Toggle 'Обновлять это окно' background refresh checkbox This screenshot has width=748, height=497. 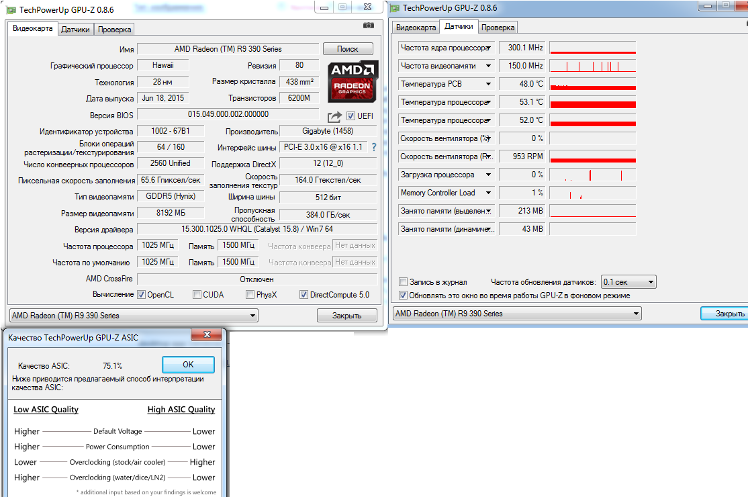pyautogui.click(x=403, y=296)
